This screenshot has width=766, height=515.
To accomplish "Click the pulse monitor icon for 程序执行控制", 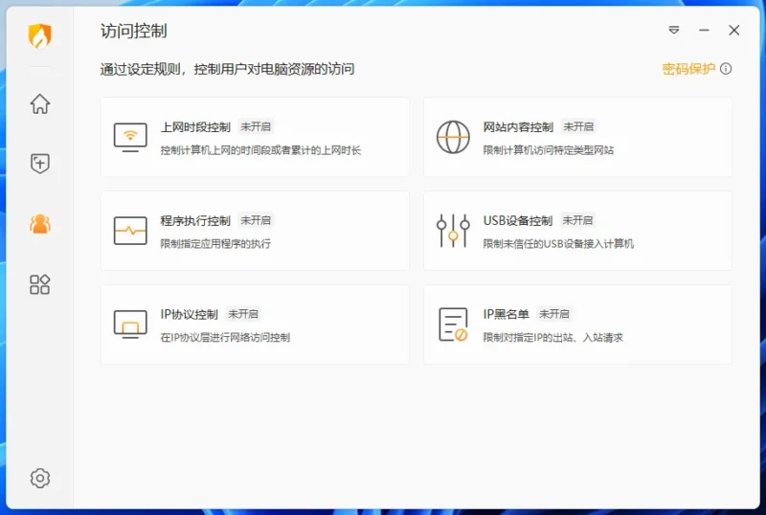I will click(130, 231).
